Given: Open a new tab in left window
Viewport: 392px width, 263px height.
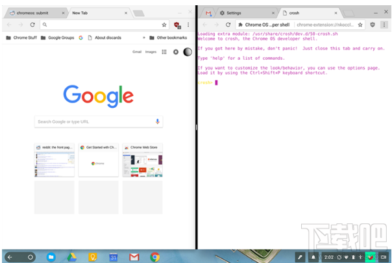Looking at the screenshot, I should coord(139,13).
